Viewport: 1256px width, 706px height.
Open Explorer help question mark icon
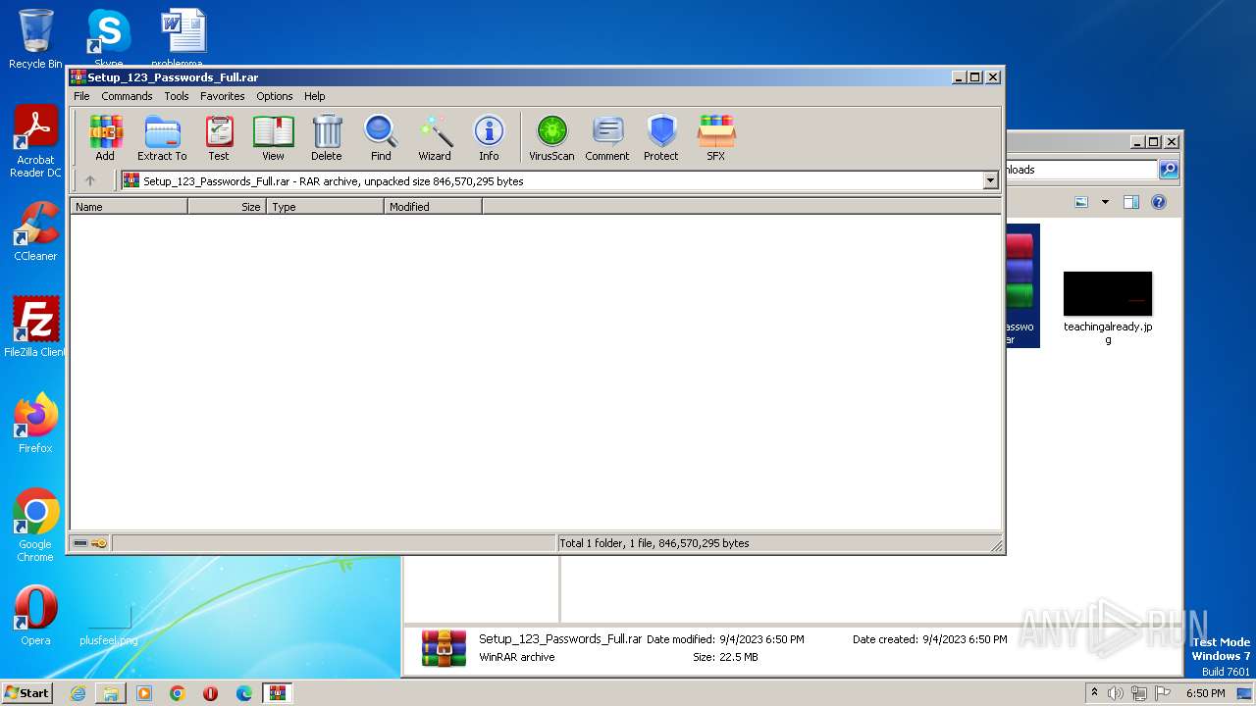pos(1159,202)
